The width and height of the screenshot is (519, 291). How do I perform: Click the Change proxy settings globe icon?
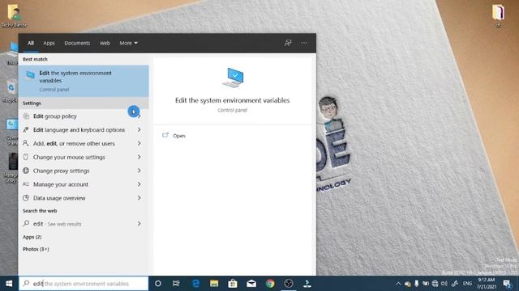point(26,171)
